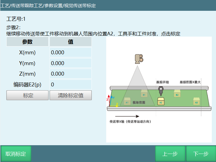Viewport: 216px width, 162px height.
Task: Click the robot tool icon above A2
Action: tap(161, 91)
